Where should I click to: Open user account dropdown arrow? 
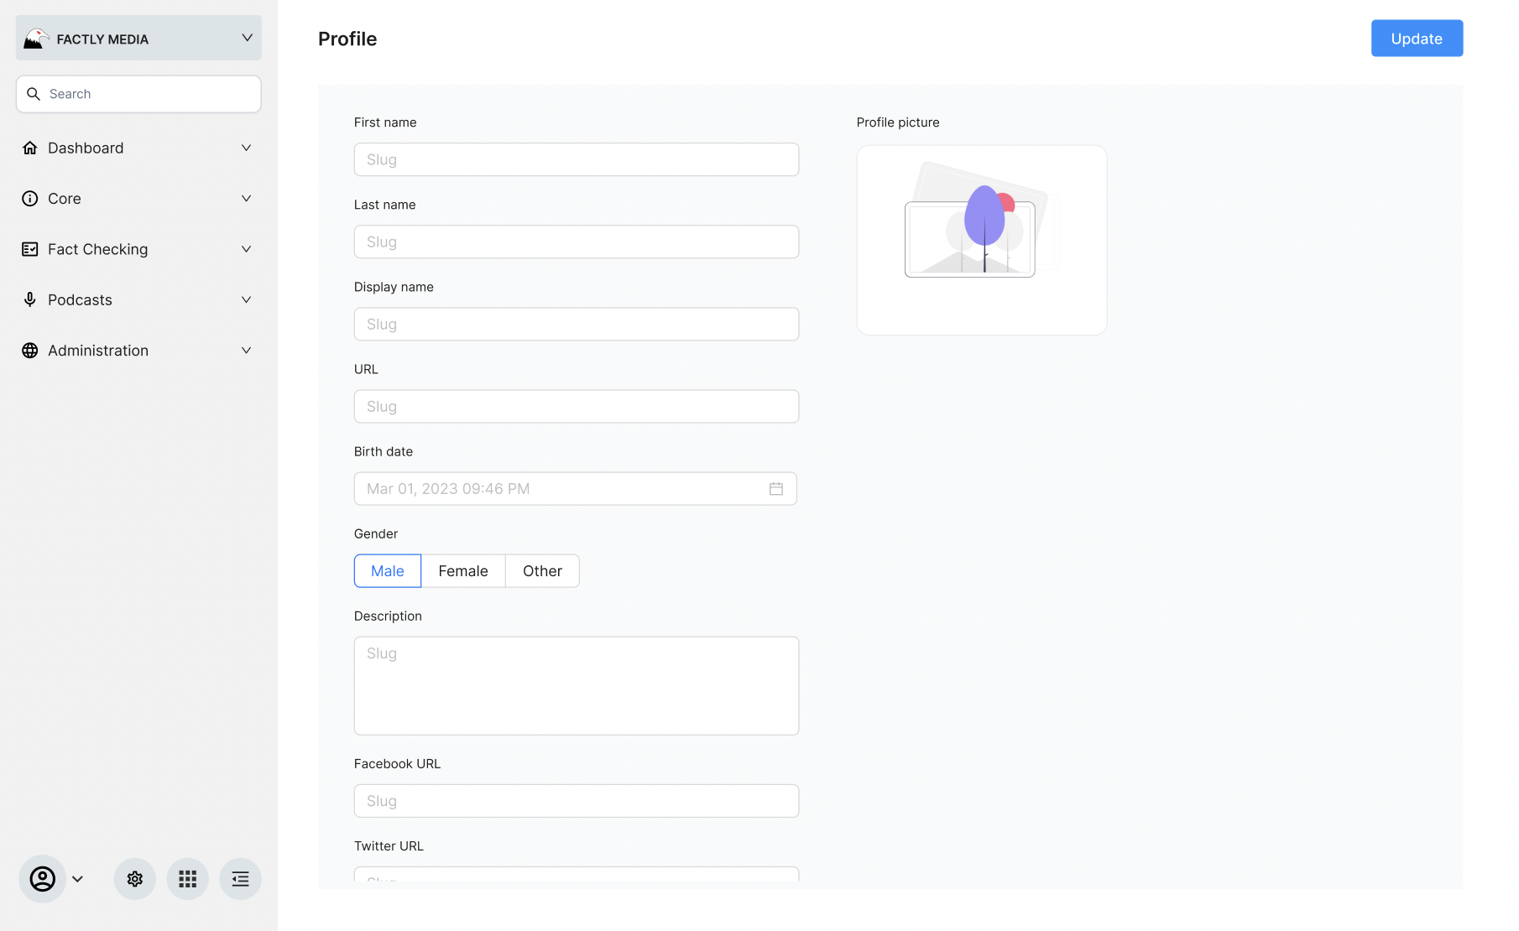(x=78, y=879)
